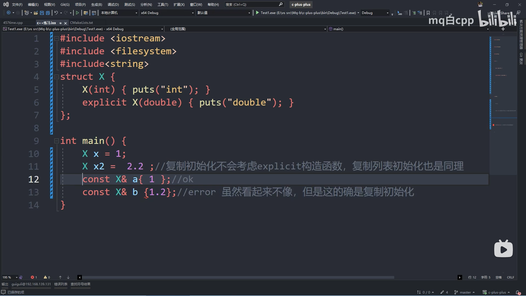Click the green Start Without Debugging icon
The height and width of the screenshot is (296, 526).
click(x=78, y=13)
